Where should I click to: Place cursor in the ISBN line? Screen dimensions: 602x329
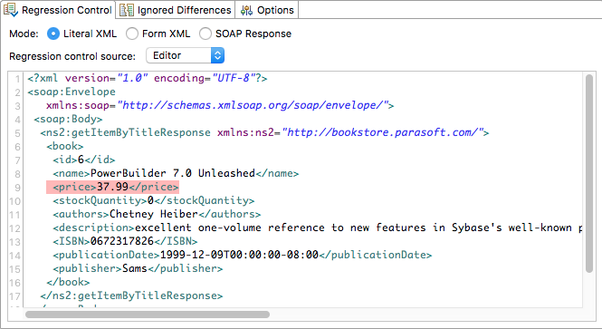point(125,241)
